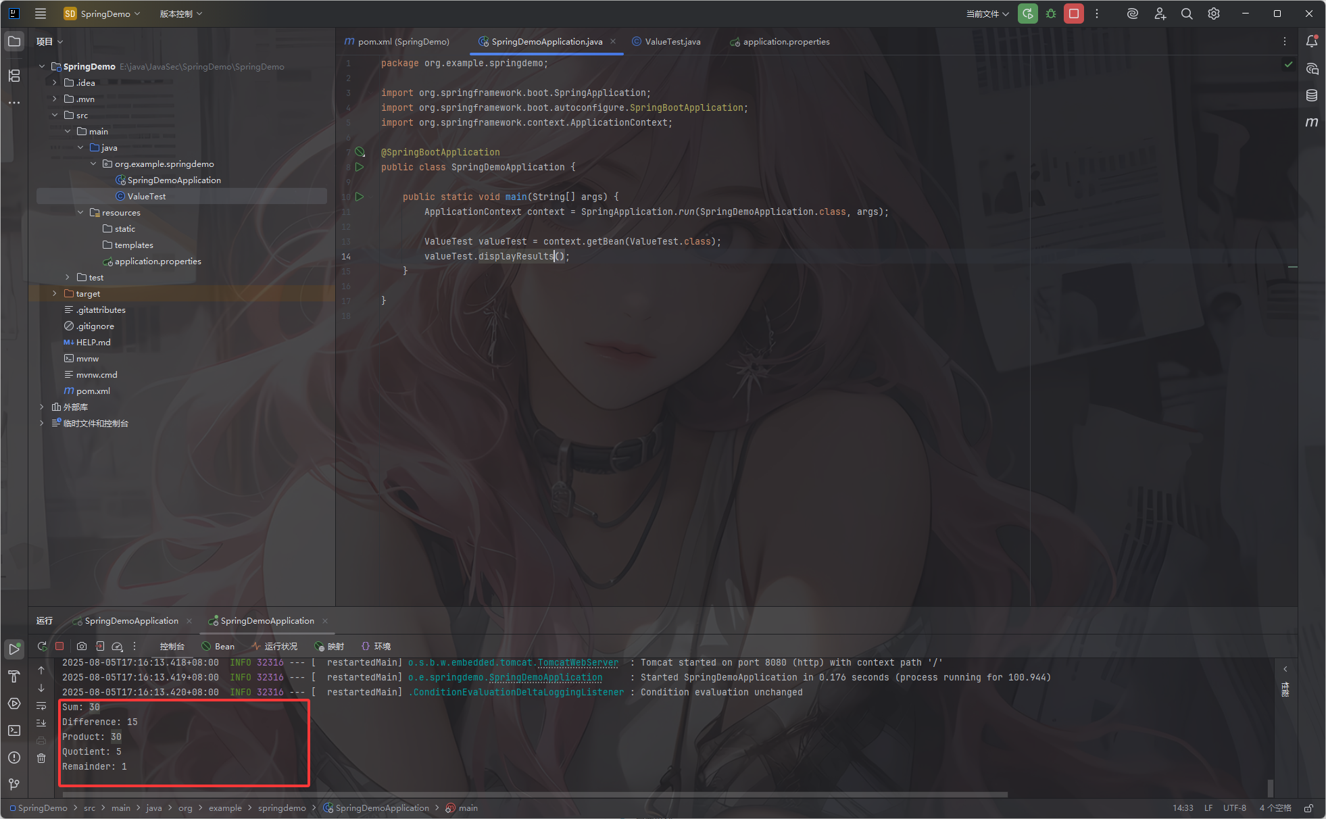Viewport: 1326px width, 819px height.
Task: Open the Bean tab in Run panel
Action: (218, 646)
